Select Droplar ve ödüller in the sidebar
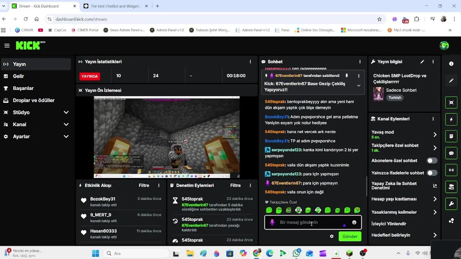Image resolution: width=461 pixels, height=259 pixels. click(36, 100)
